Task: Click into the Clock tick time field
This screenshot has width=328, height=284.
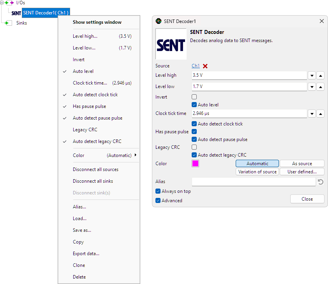Action: point(249,113)
